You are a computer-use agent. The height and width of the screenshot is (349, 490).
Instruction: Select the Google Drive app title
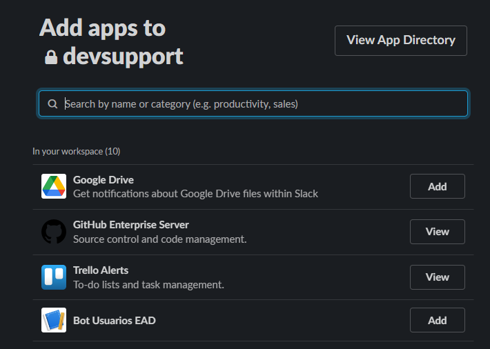coord(104,180)
